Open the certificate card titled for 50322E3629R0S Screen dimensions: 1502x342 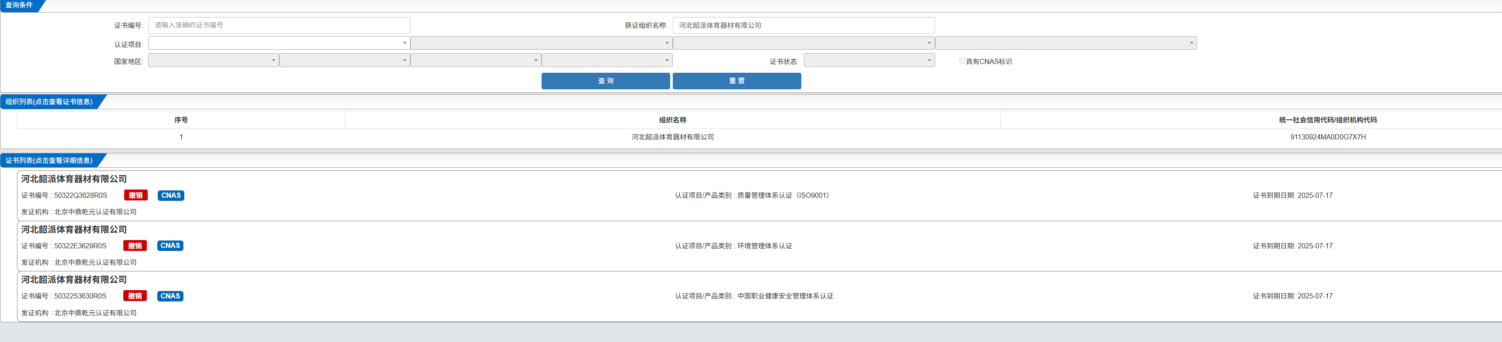click(74, 230)
